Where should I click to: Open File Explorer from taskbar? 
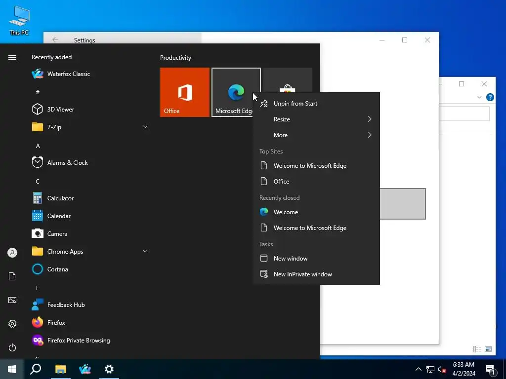click(60, 369)
